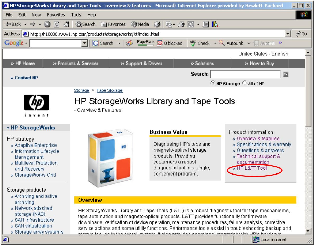Open the StorageWorks Grid sidebar link
The width and height of the screenshot is (315, 247).
(35, 175)
